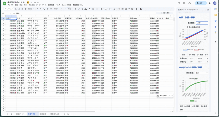Switch to the 健診記録 sheet tab
Viewport: 219px width, 117px height.
click(43, 113)
